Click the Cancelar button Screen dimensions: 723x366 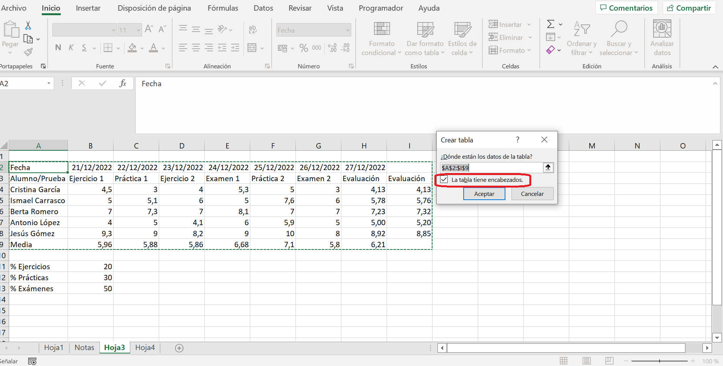532,194
